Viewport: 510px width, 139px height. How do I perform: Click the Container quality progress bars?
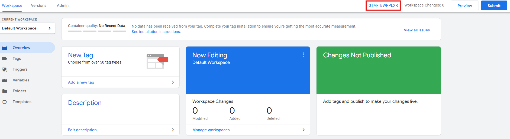(x=97, y=31)
